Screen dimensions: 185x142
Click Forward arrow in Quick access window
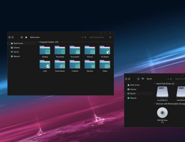pos(13,37)
